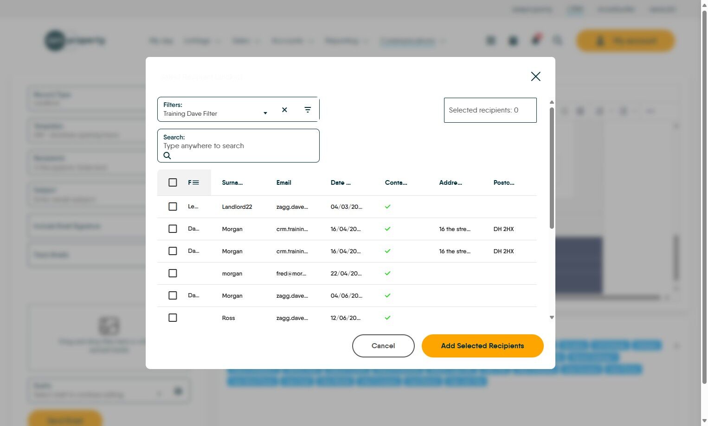
Task: Click the browser page vertical scrollbar
Action: click(x=704, y=197)
